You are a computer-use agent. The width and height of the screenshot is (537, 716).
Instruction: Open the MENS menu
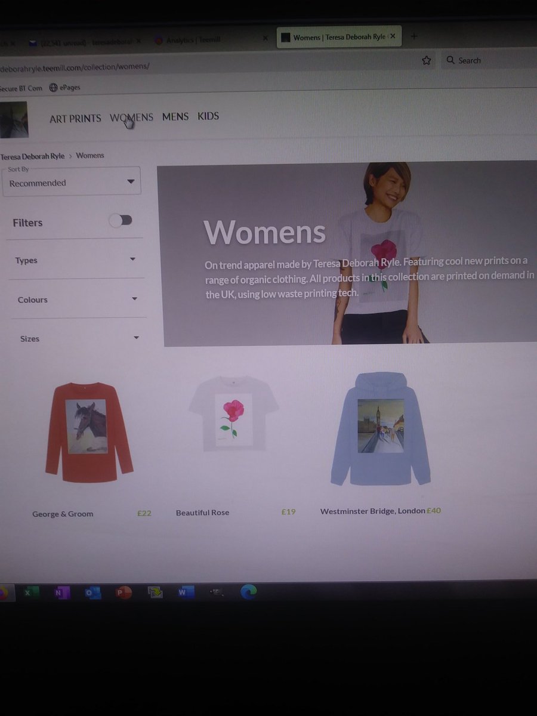point(175,117)
